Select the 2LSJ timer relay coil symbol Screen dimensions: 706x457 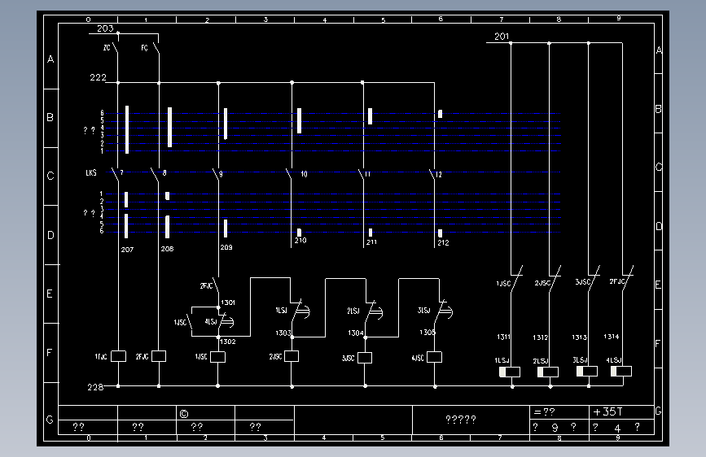548,372
